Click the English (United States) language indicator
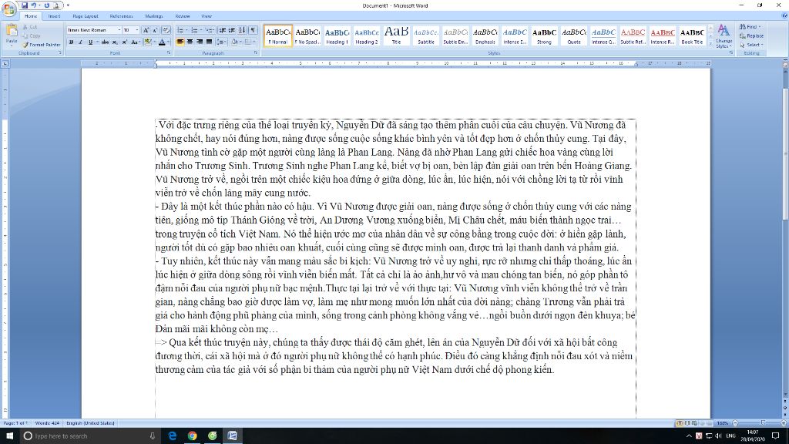This screenshot has height=444, width=789. point(90,423)
